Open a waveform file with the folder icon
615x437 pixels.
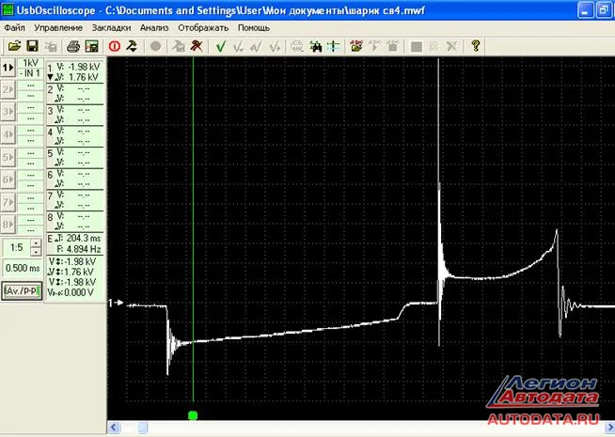pyautogui.click(x=14, y=46)
